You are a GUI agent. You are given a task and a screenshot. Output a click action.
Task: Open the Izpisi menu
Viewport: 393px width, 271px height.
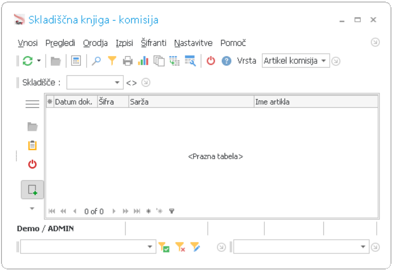pos(124,43)
